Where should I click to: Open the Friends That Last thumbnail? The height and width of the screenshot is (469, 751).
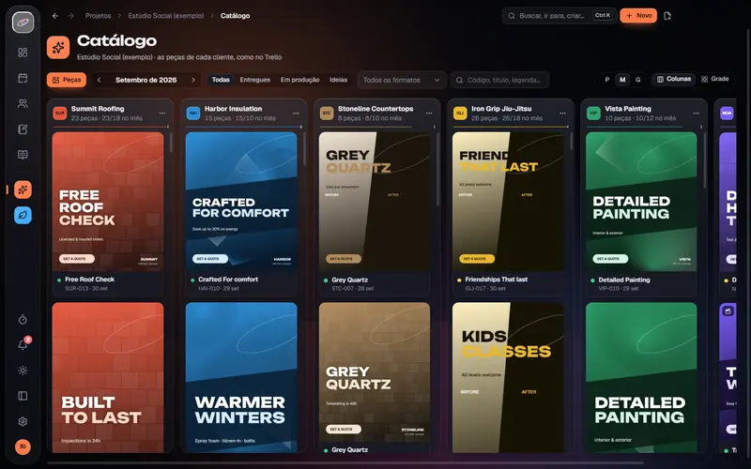508,202
